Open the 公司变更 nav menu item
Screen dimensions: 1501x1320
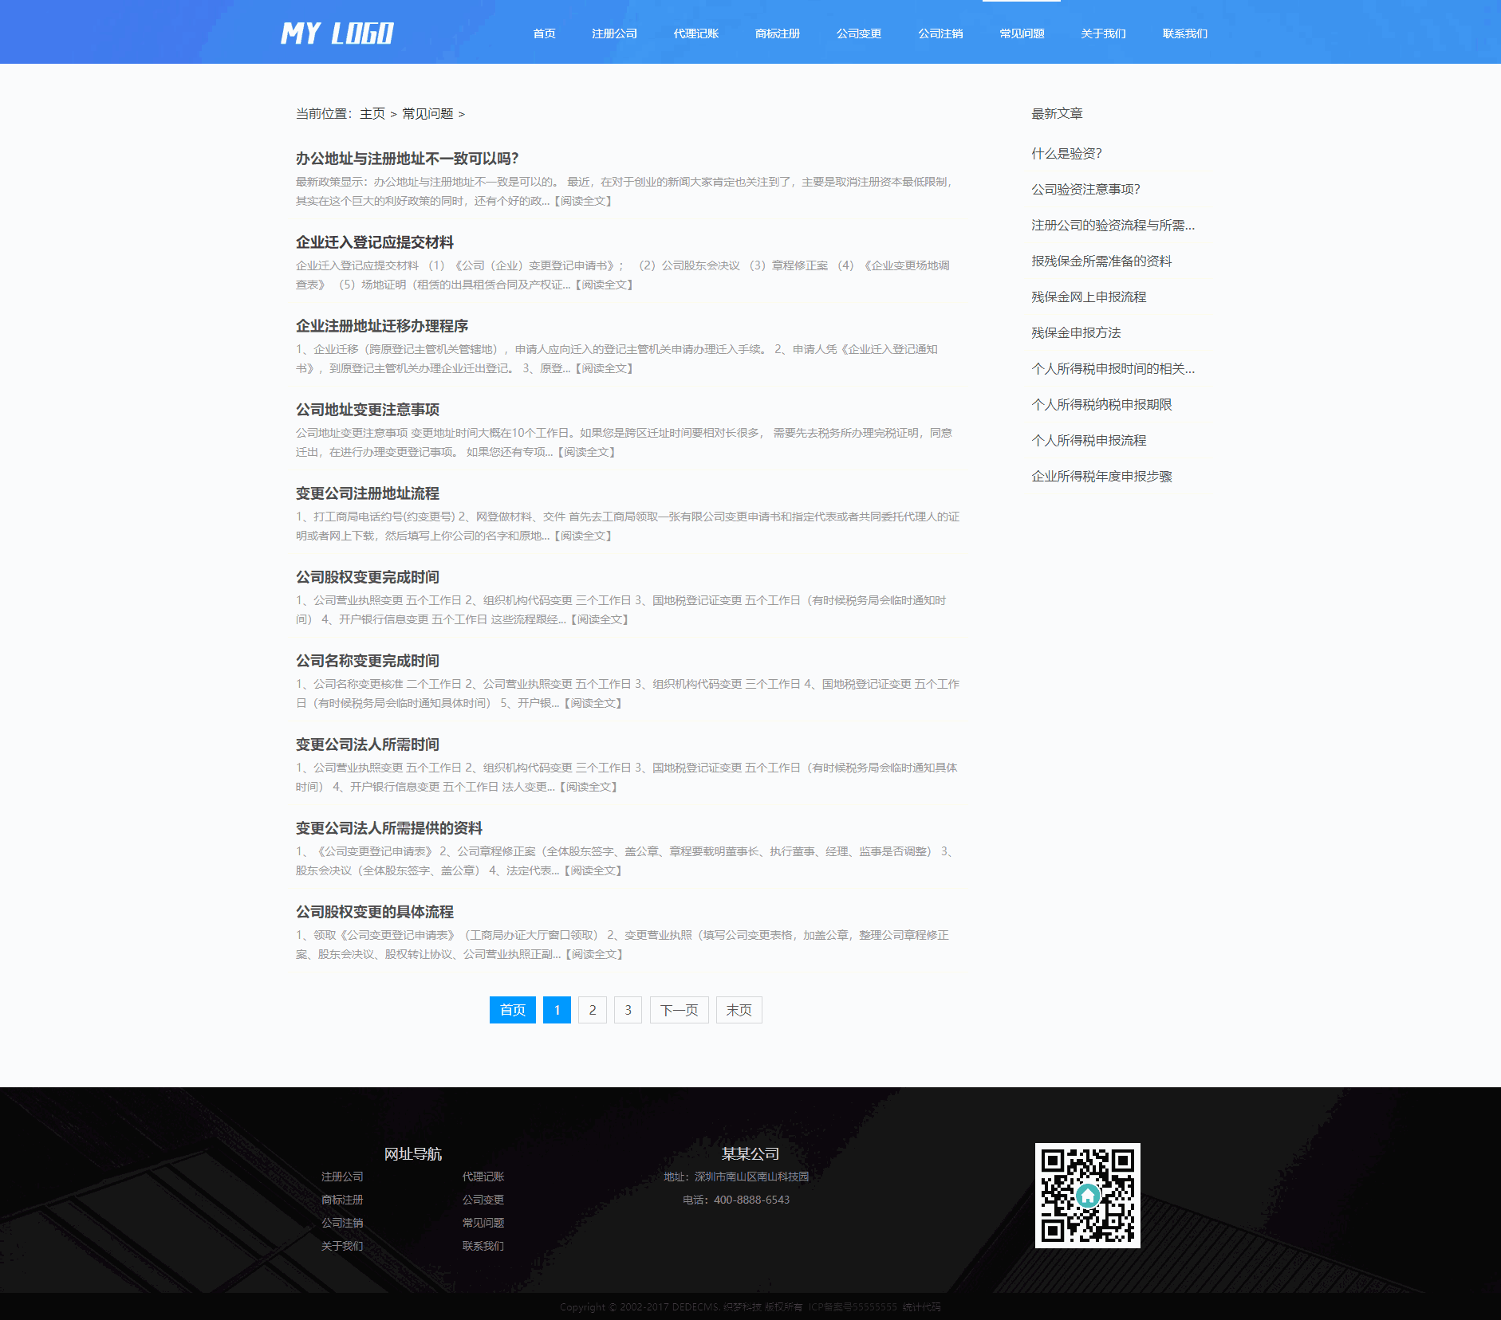[x=858, y=33]
